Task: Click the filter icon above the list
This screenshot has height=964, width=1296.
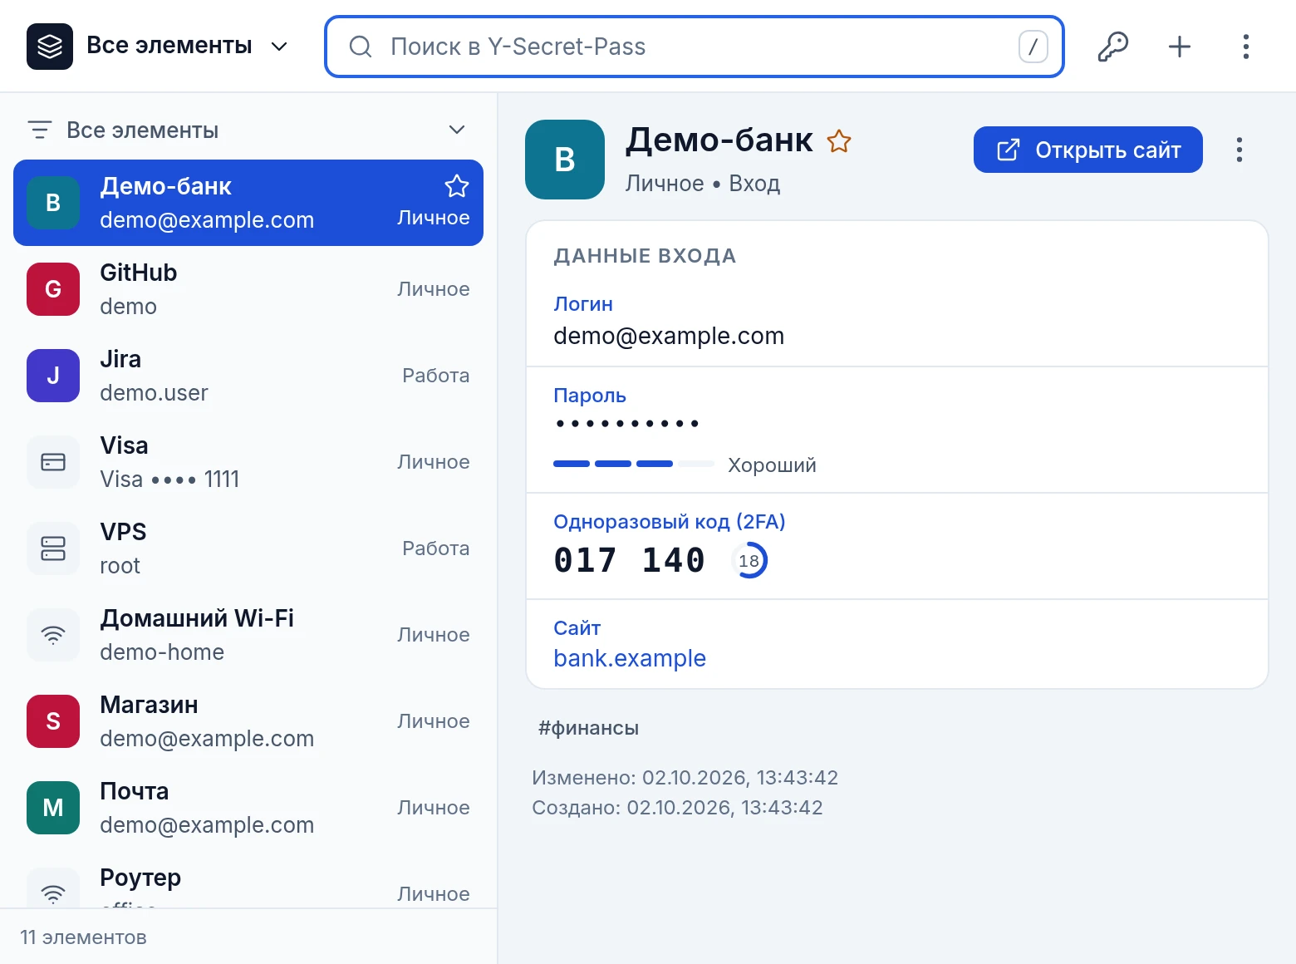Action: (x=40, y=130)
